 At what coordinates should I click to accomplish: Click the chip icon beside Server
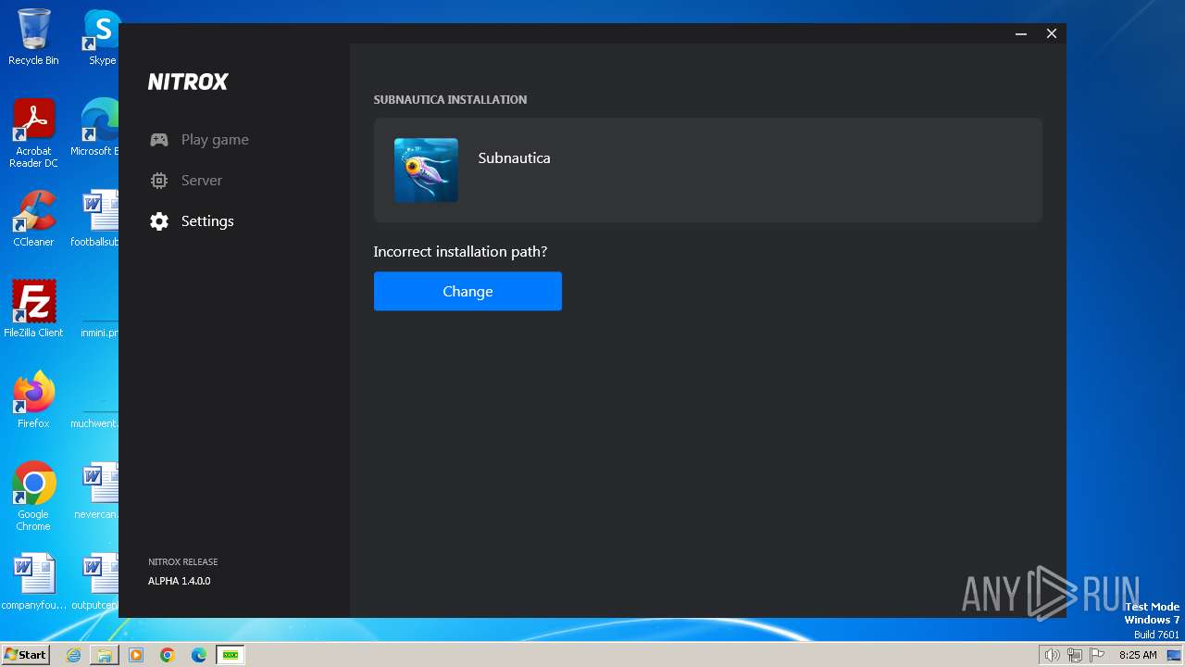tap(159, 181)
